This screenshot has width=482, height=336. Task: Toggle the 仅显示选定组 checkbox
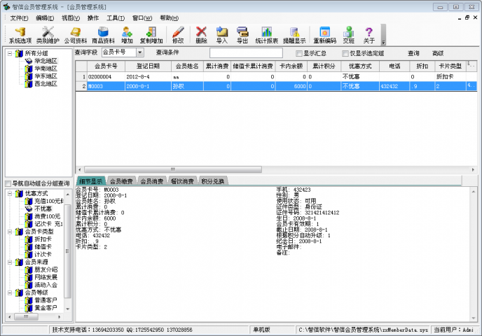[345, 53]
